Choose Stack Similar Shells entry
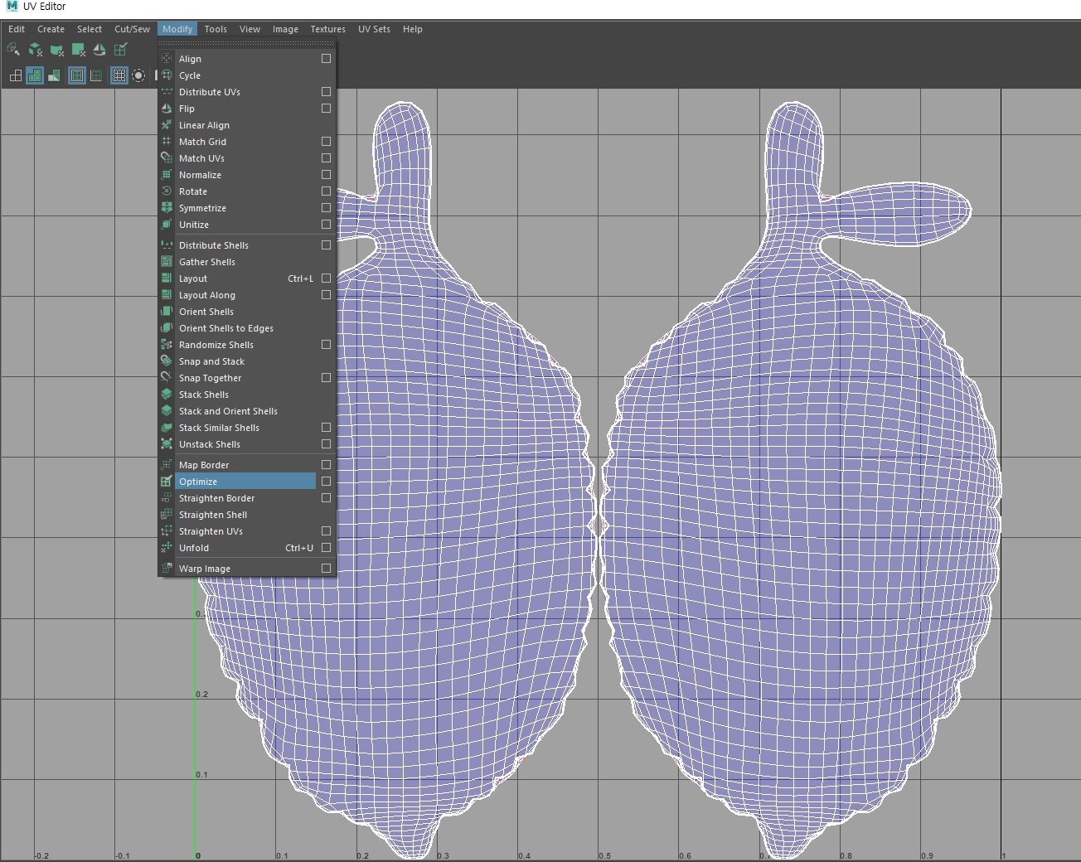The width and height of the screenshot is (1081, 862). (x=237, y=428)
